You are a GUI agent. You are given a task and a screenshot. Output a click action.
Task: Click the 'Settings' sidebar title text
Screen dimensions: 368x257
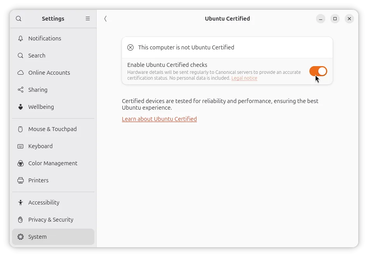[x=53, y=19]
